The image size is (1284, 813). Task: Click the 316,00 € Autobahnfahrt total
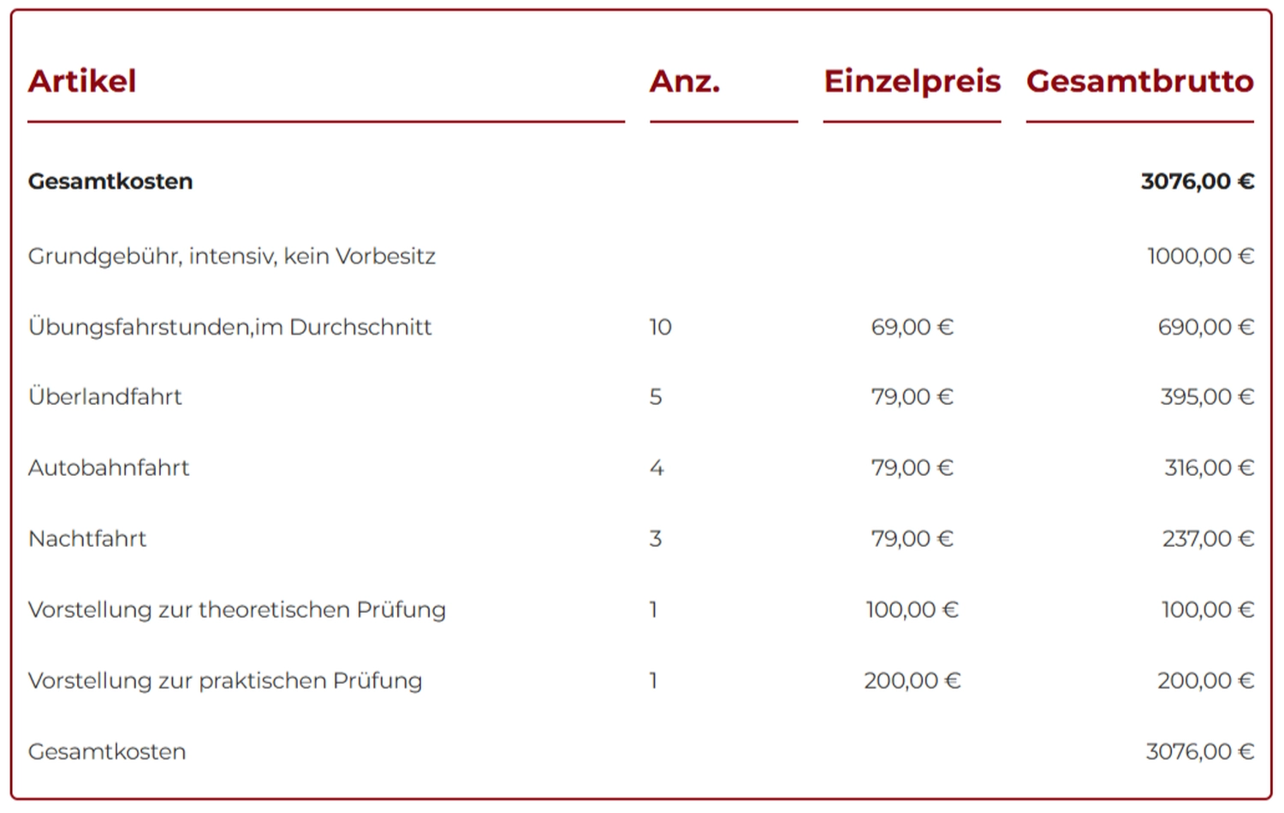1208,468
